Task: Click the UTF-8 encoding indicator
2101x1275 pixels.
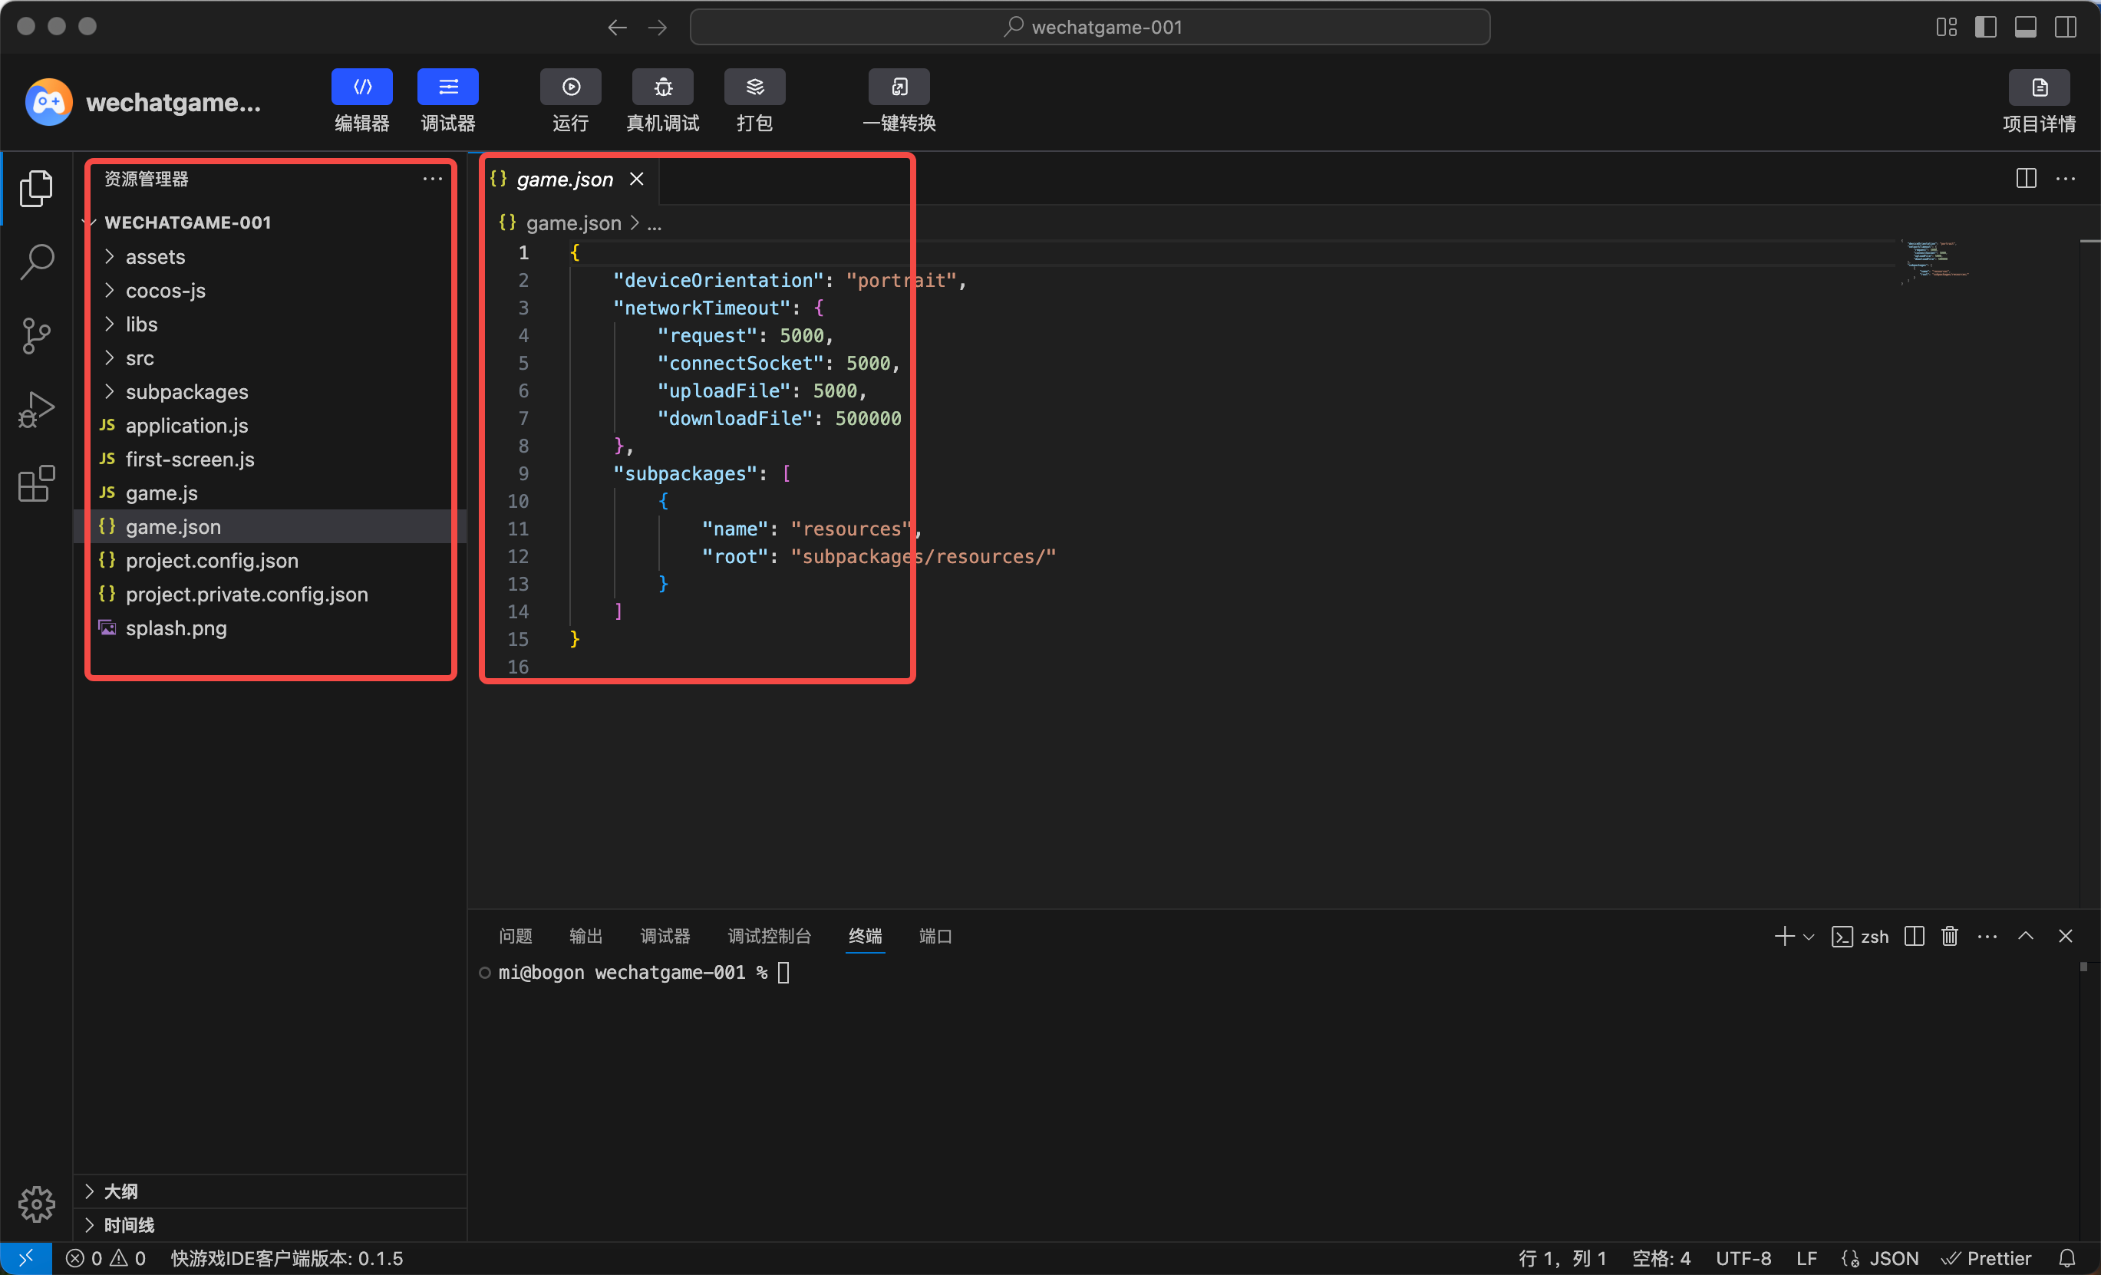Action: click(1742, 1258)
